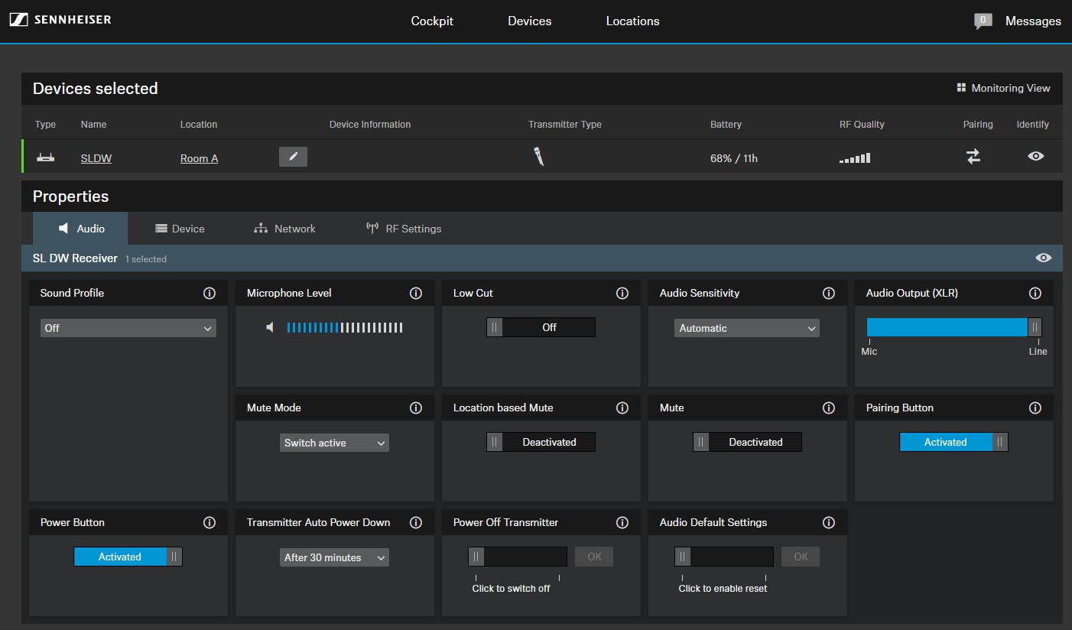Expand the Sound Profile dropdown
The image size is (1072, 630).
128,328
